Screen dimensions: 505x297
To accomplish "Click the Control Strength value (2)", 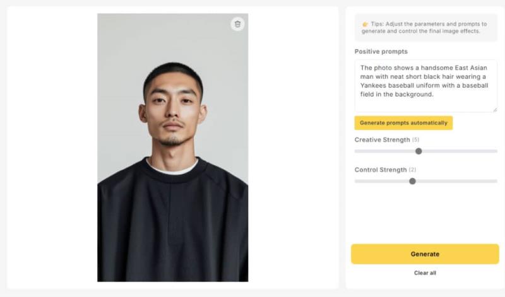I will pyautogui.click(x=413, y=170).
